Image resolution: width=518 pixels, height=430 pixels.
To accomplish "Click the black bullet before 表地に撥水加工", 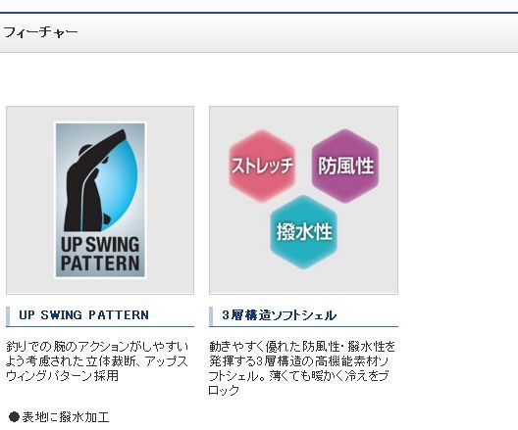I will coord(14,417).
